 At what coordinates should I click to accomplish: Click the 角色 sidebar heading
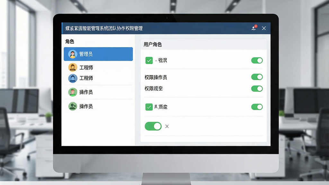pyautogui.click(x=70, y=41)
